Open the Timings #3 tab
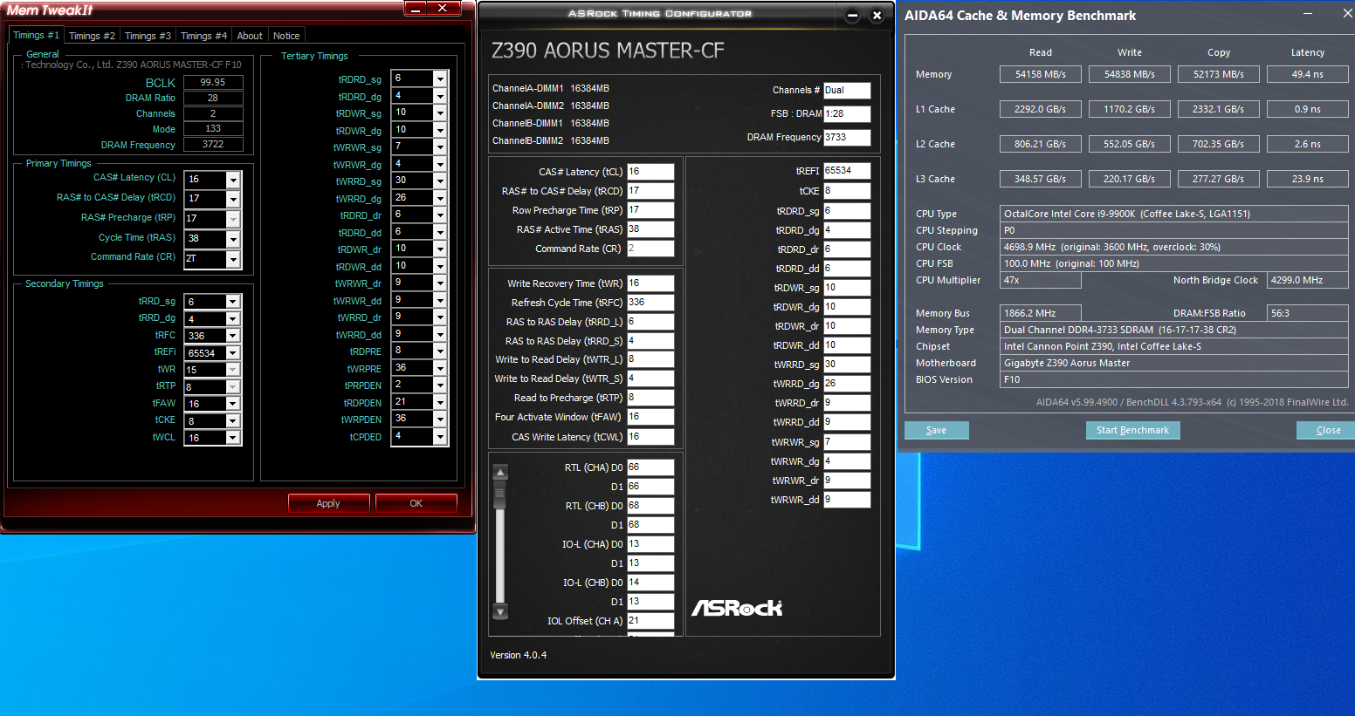Screen dimensions: 1355x716 [x=148, y=36]
